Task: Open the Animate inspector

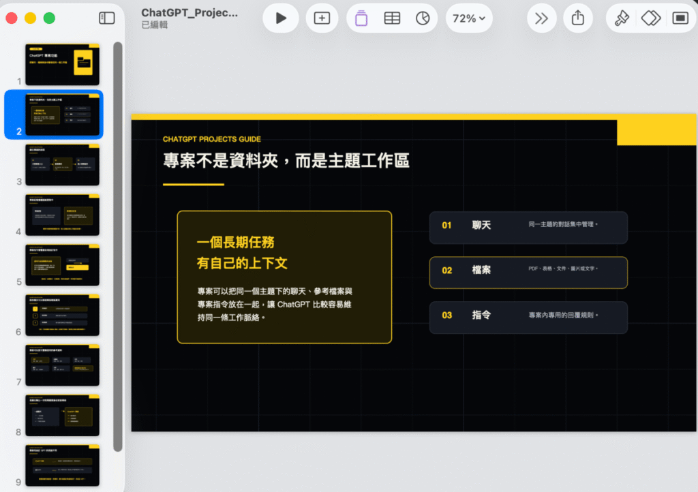Action: pyautogui.click(x=650, y=18)
